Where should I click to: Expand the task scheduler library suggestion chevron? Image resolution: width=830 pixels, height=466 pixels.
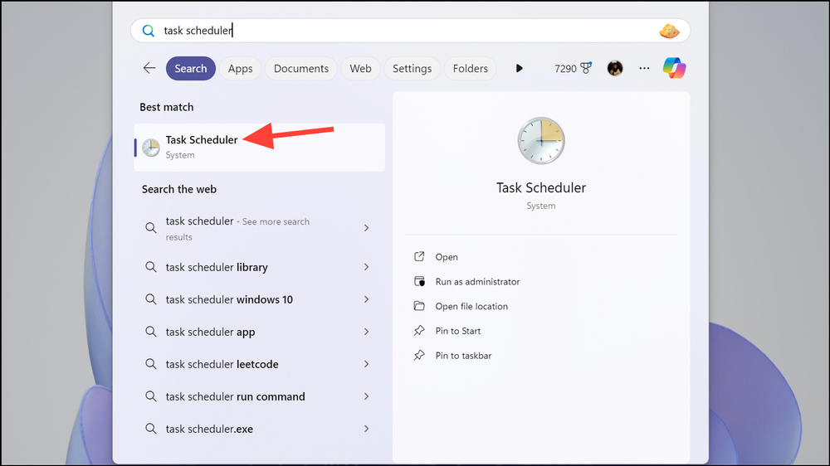(366, 267)
